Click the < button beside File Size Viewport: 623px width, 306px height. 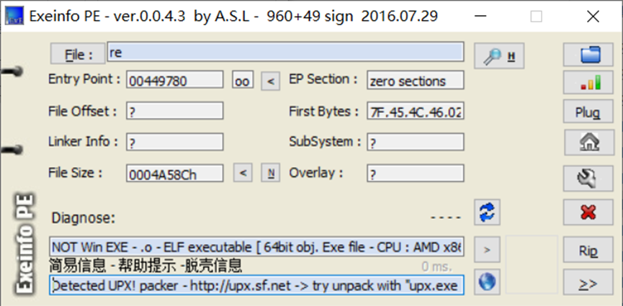(x=243, y=173)
